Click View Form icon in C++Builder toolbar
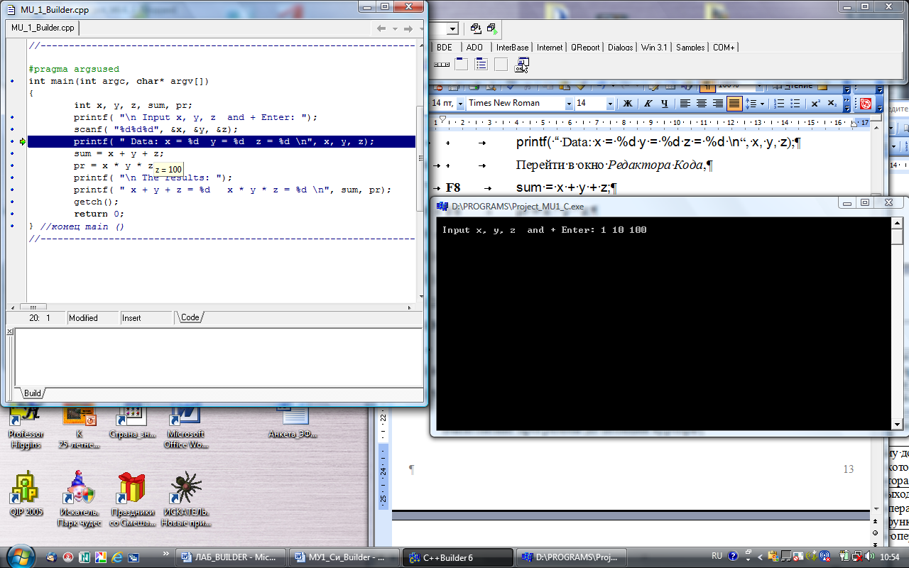This screenshot has height=568, width=909. point(491,28)
